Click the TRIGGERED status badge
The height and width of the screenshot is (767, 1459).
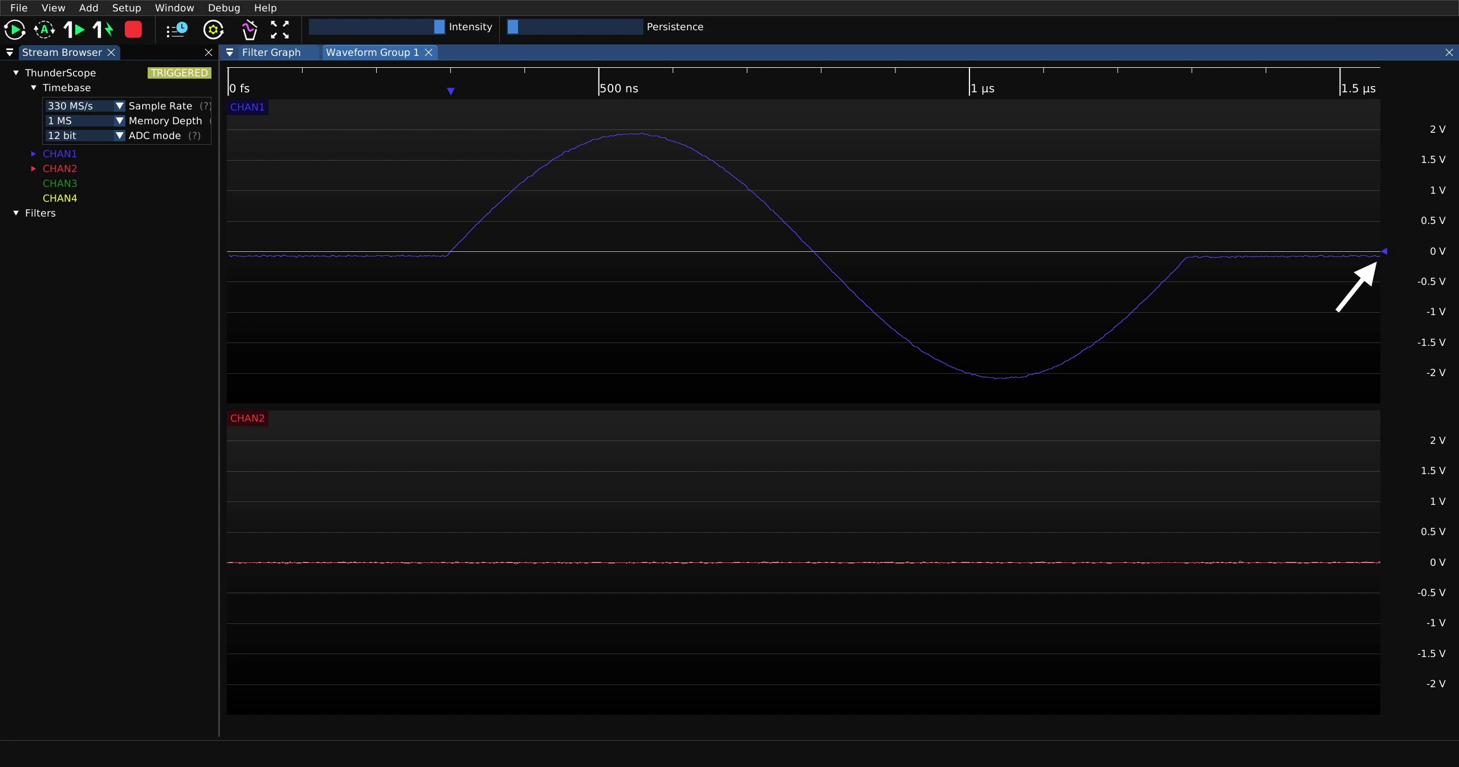click(180, 73)
